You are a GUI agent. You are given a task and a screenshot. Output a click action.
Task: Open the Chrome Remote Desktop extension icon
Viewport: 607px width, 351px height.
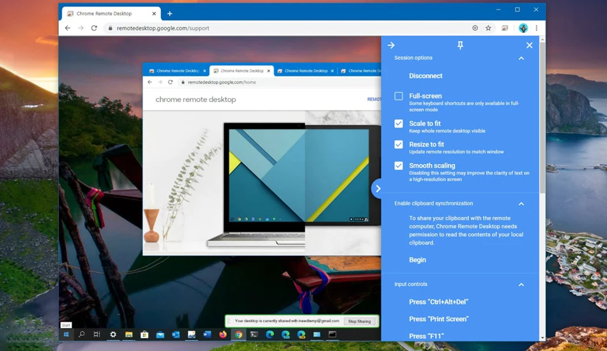coord(505,28)
